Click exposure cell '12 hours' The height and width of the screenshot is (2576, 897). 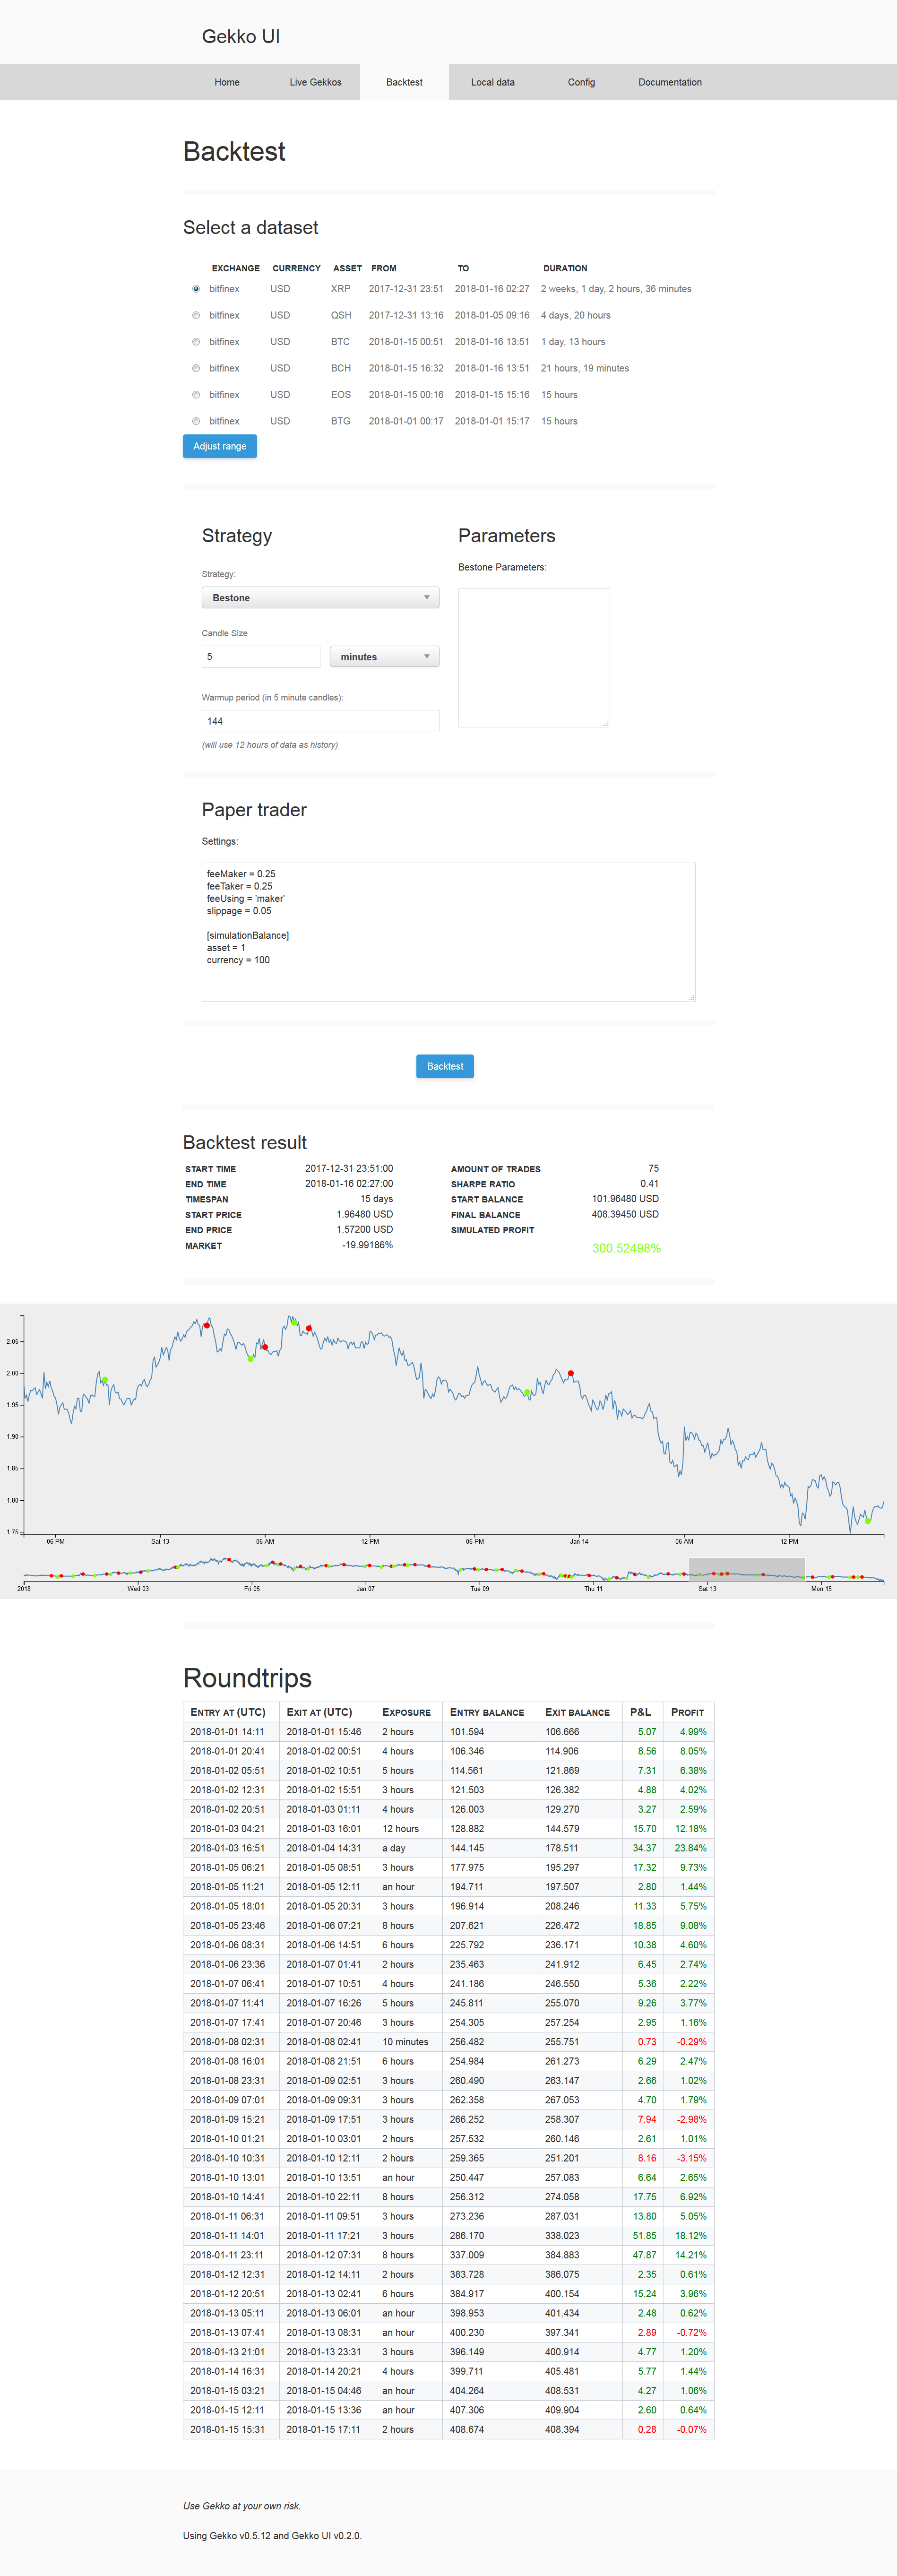[x=400, y=1829]
